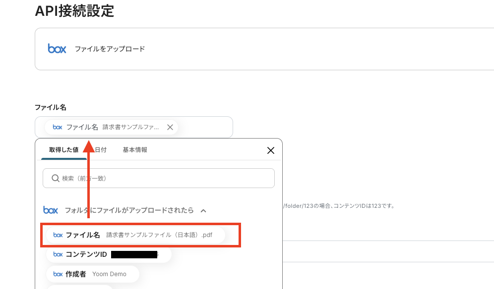Click the magnifier icon in the search field
Screen dimensions: 494x289
56,178
